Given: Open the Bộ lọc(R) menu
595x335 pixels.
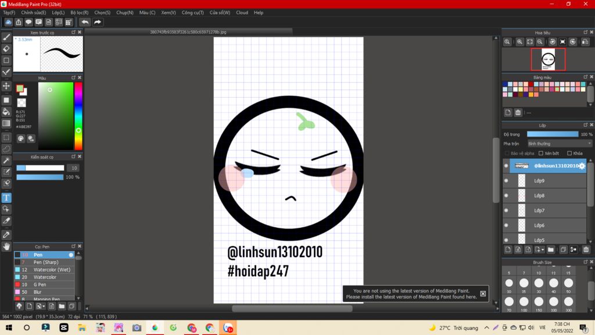Looking at the screenshot, I should [79, 13].
